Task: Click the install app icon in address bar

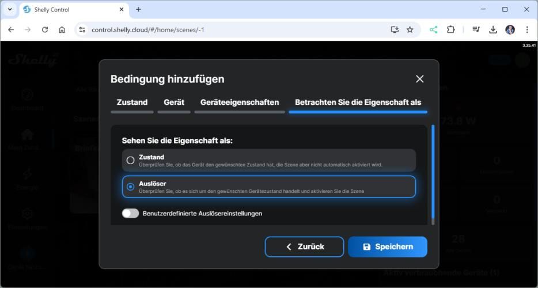Action: pos(395,29)
